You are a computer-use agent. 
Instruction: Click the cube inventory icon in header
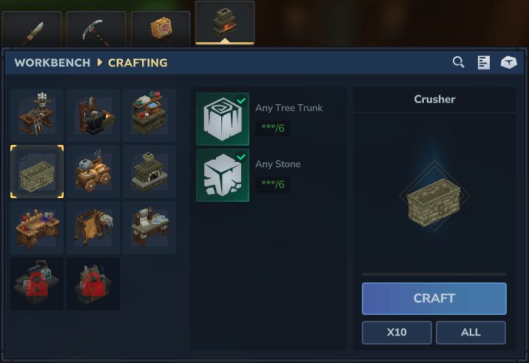508,62
